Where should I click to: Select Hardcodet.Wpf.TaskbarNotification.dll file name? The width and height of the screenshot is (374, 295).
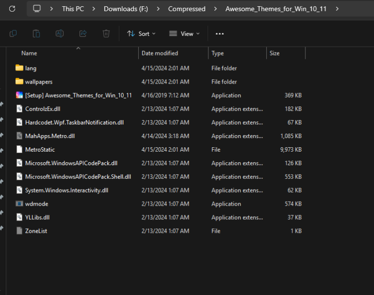tap(75, 122)
